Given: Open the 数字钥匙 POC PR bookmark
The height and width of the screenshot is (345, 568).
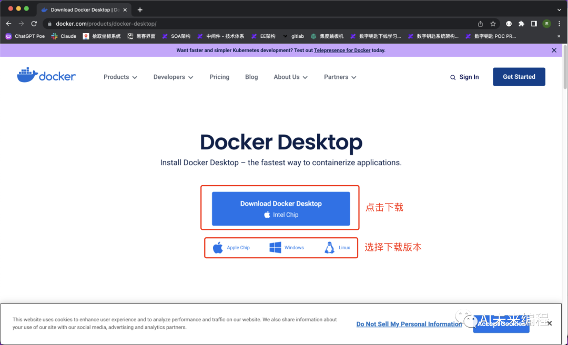Looking at the screenshot, I should click(x=491, y=36).
